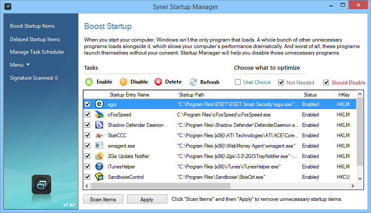Click the red Delete icon
Screen dimensions: 371x213
coord(158,82)
